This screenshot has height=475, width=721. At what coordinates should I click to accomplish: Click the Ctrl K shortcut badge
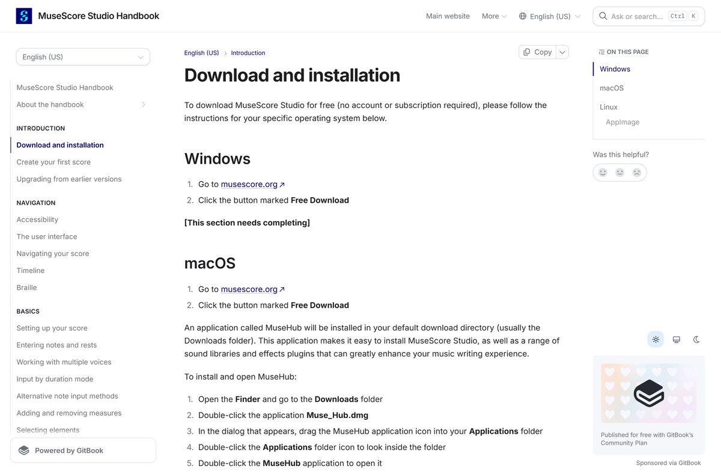tap(684, 16)
